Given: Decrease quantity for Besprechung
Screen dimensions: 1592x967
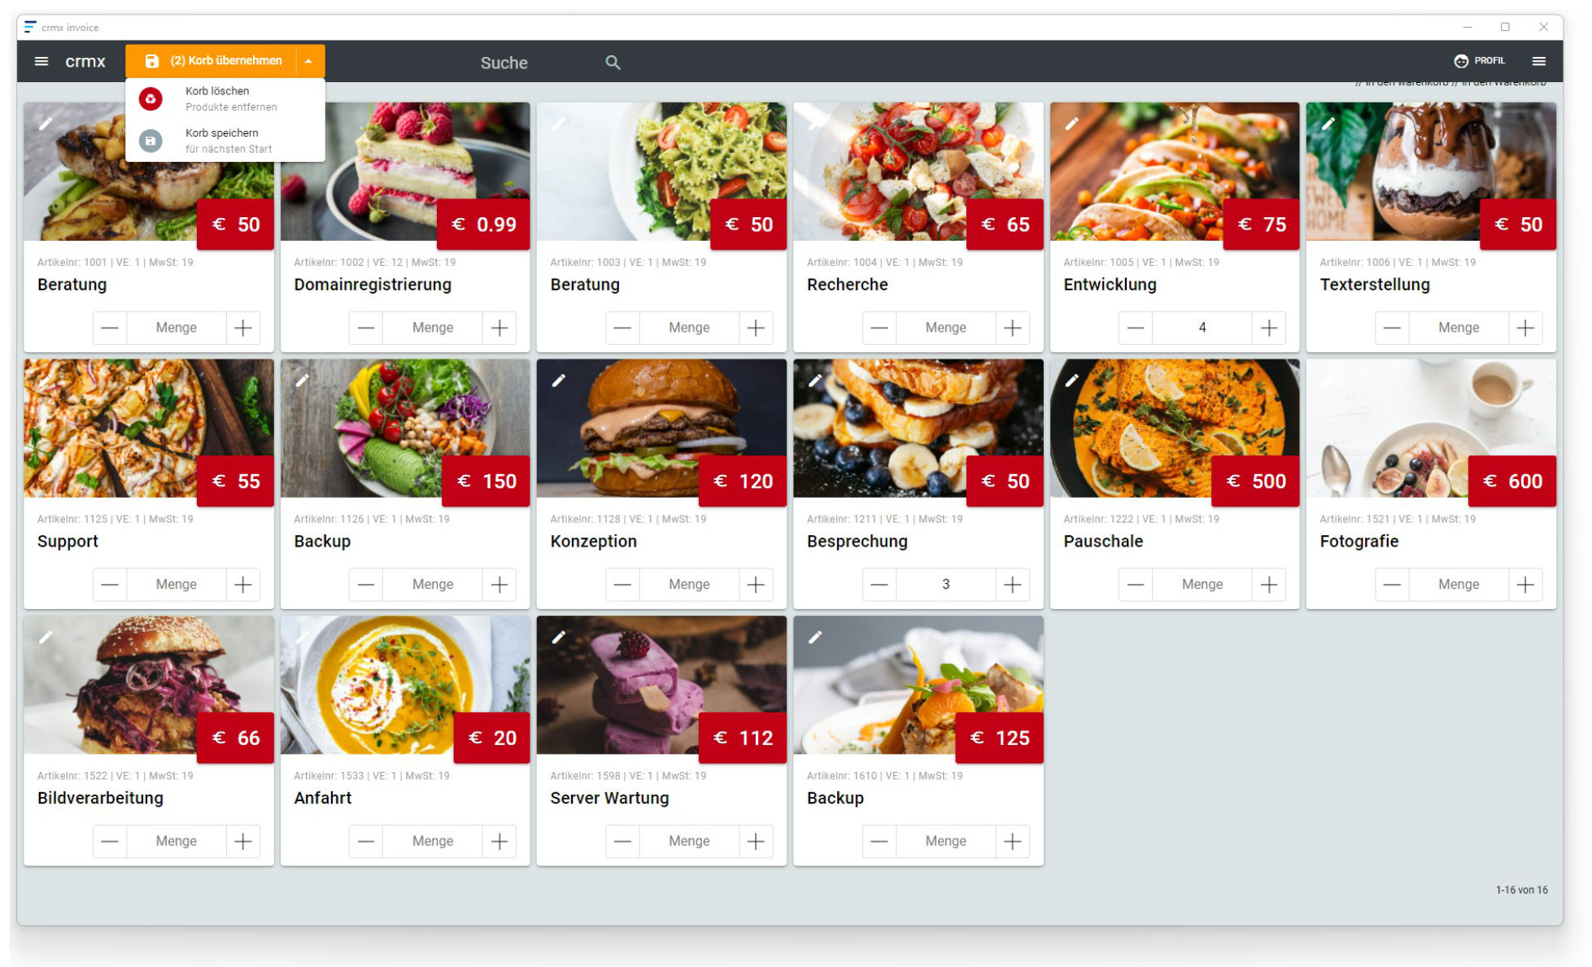Looking at the screenshot, I should pos(879,584).
